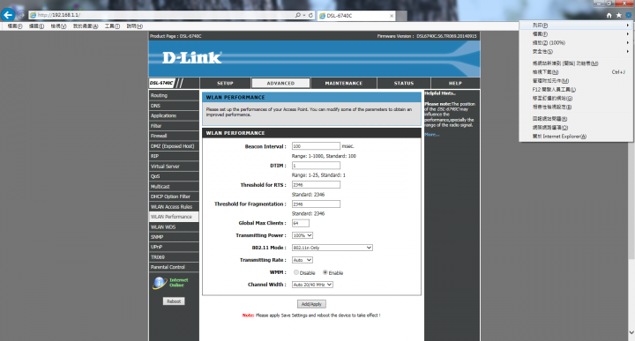Click the Home icon in browser toolbar
Viewport: 635px width, 341px height.
point(609,15)
